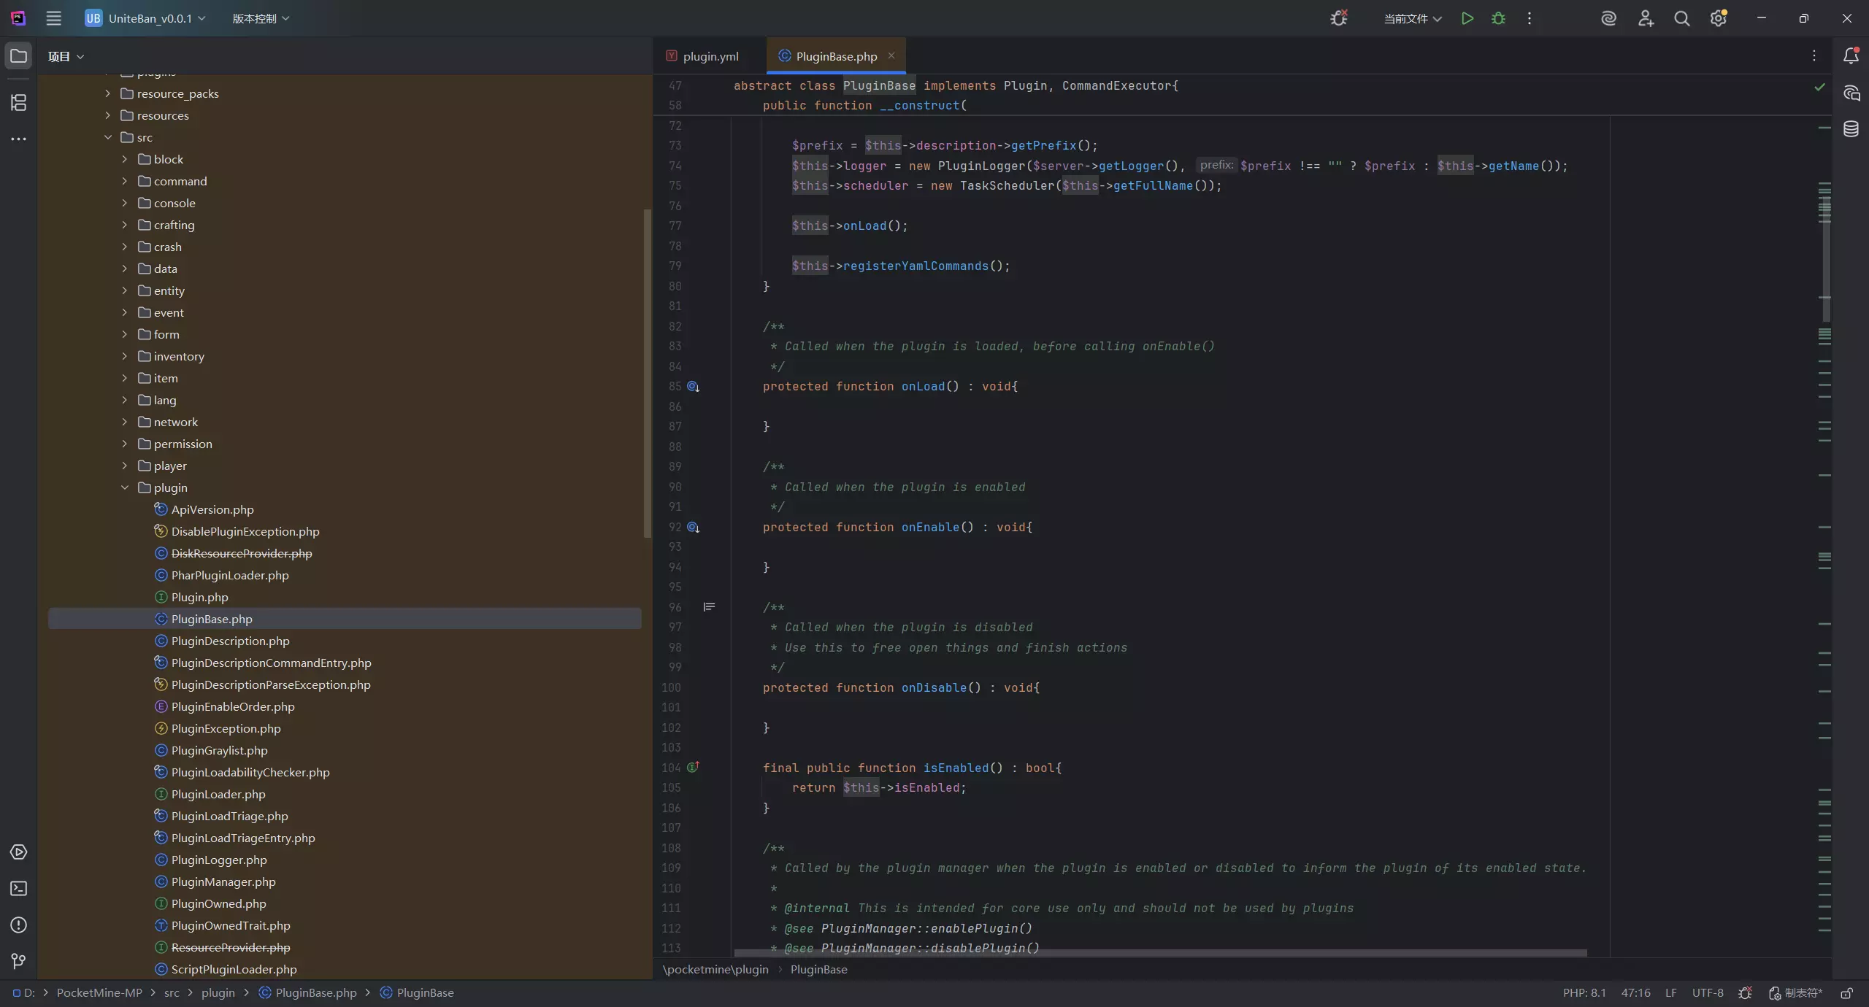Start debugging with the bug icon
1869x1007 pixels.
tap(1498, 18)
